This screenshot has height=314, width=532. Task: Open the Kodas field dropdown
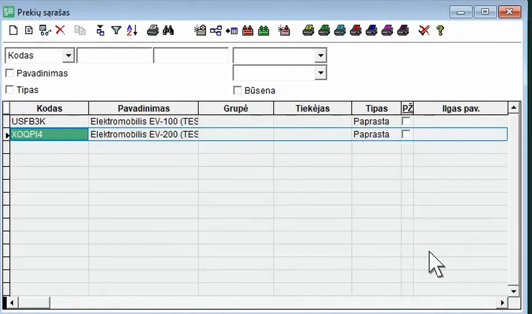(x=68, y=56)
